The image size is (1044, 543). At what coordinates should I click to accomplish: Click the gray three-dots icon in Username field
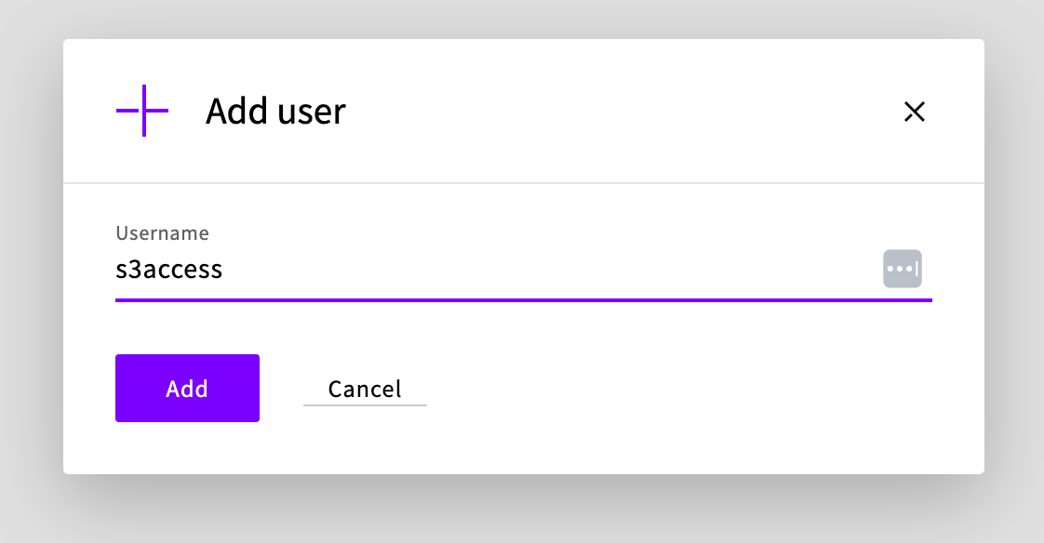[902, 269]
